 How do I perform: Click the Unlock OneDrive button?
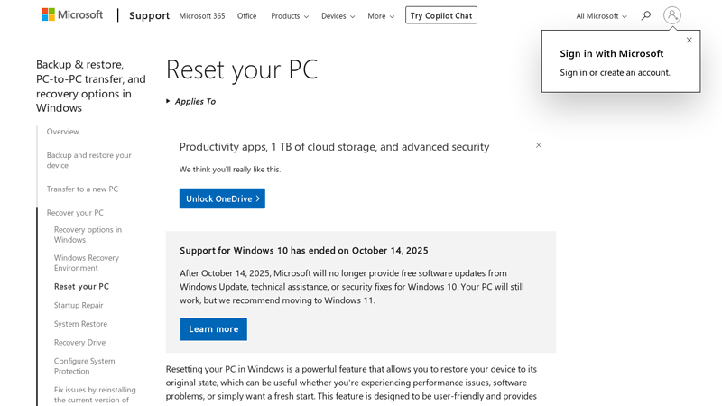(222, 198)
